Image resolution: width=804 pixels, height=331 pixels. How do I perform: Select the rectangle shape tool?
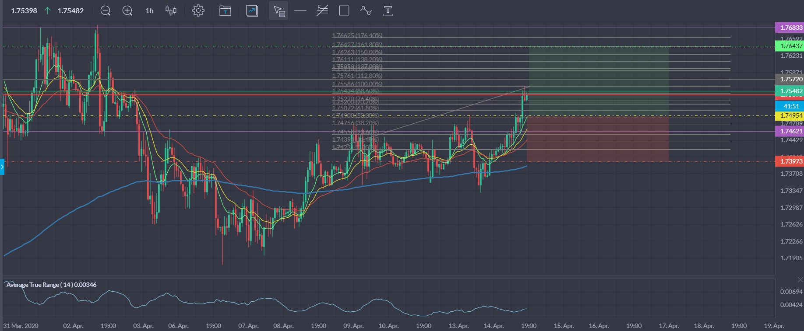tap(344, 10)
